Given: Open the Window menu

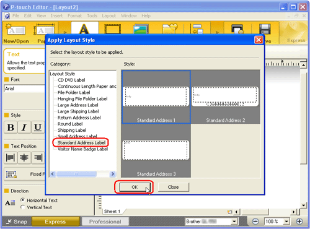Looking at the screenshot, I should [129, 15].
